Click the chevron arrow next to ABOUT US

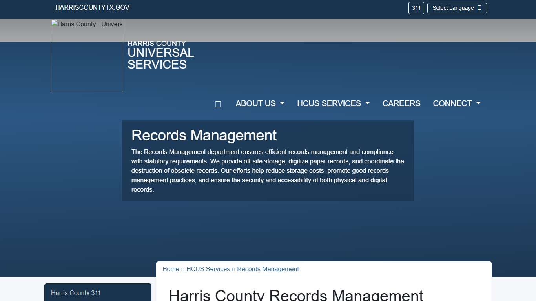pyautogui.click(x=282, y=103)
